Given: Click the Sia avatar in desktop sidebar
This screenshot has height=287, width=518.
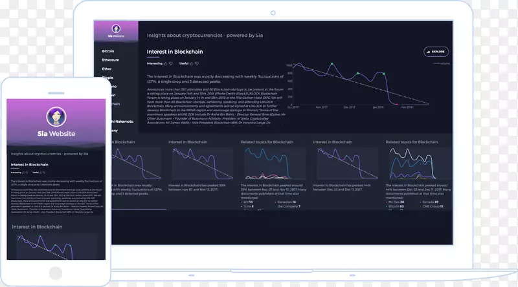Looking at the screenshot, I should pyautogui.click(x=117, y=29).
